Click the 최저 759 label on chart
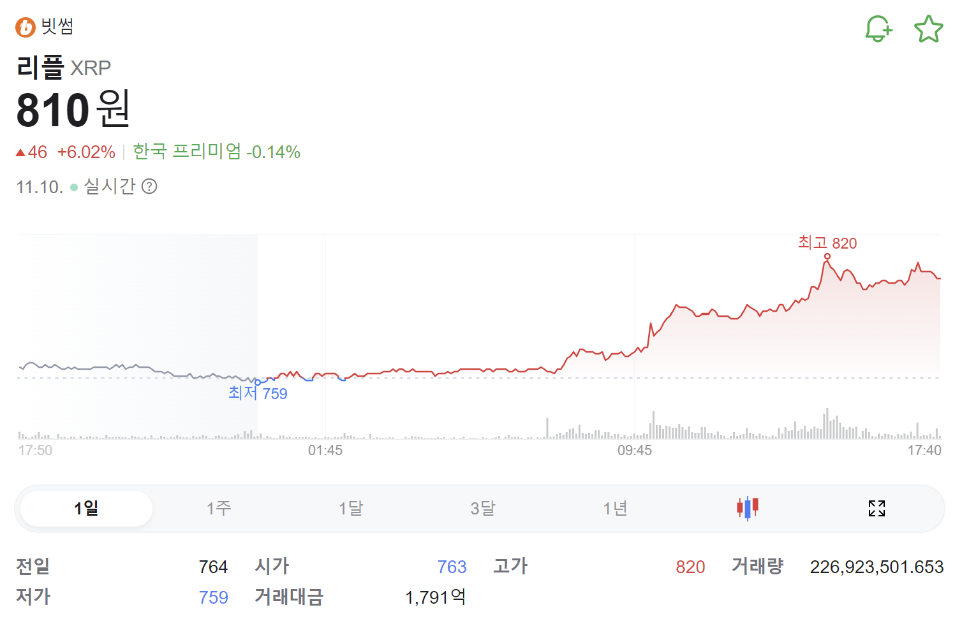 (256, 393)
